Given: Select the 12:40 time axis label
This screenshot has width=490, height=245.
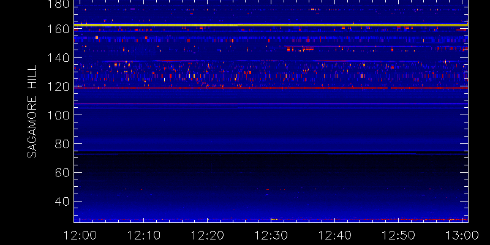Looking at the screenshot, I should pos(335,235).
